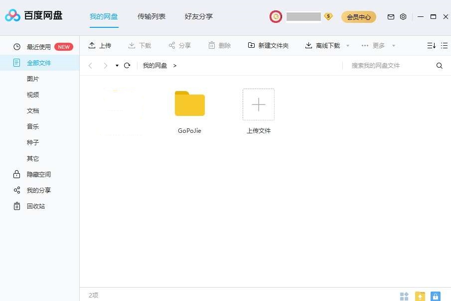Open the 隐藏空间 hidden space
Image resolution: width=451 pixels, height=301 pixels.
click(39, 174)
